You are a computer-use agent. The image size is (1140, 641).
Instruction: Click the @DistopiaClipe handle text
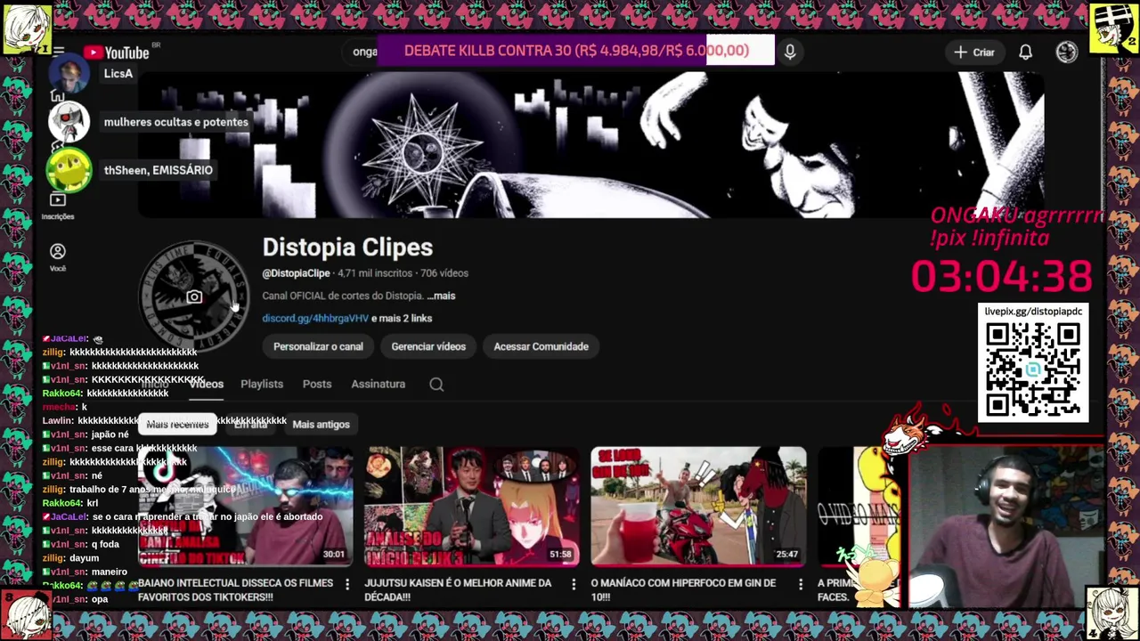click(296, 273)
